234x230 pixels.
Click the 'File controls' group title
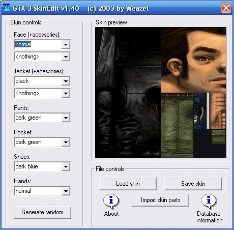(x=110, y=169)
